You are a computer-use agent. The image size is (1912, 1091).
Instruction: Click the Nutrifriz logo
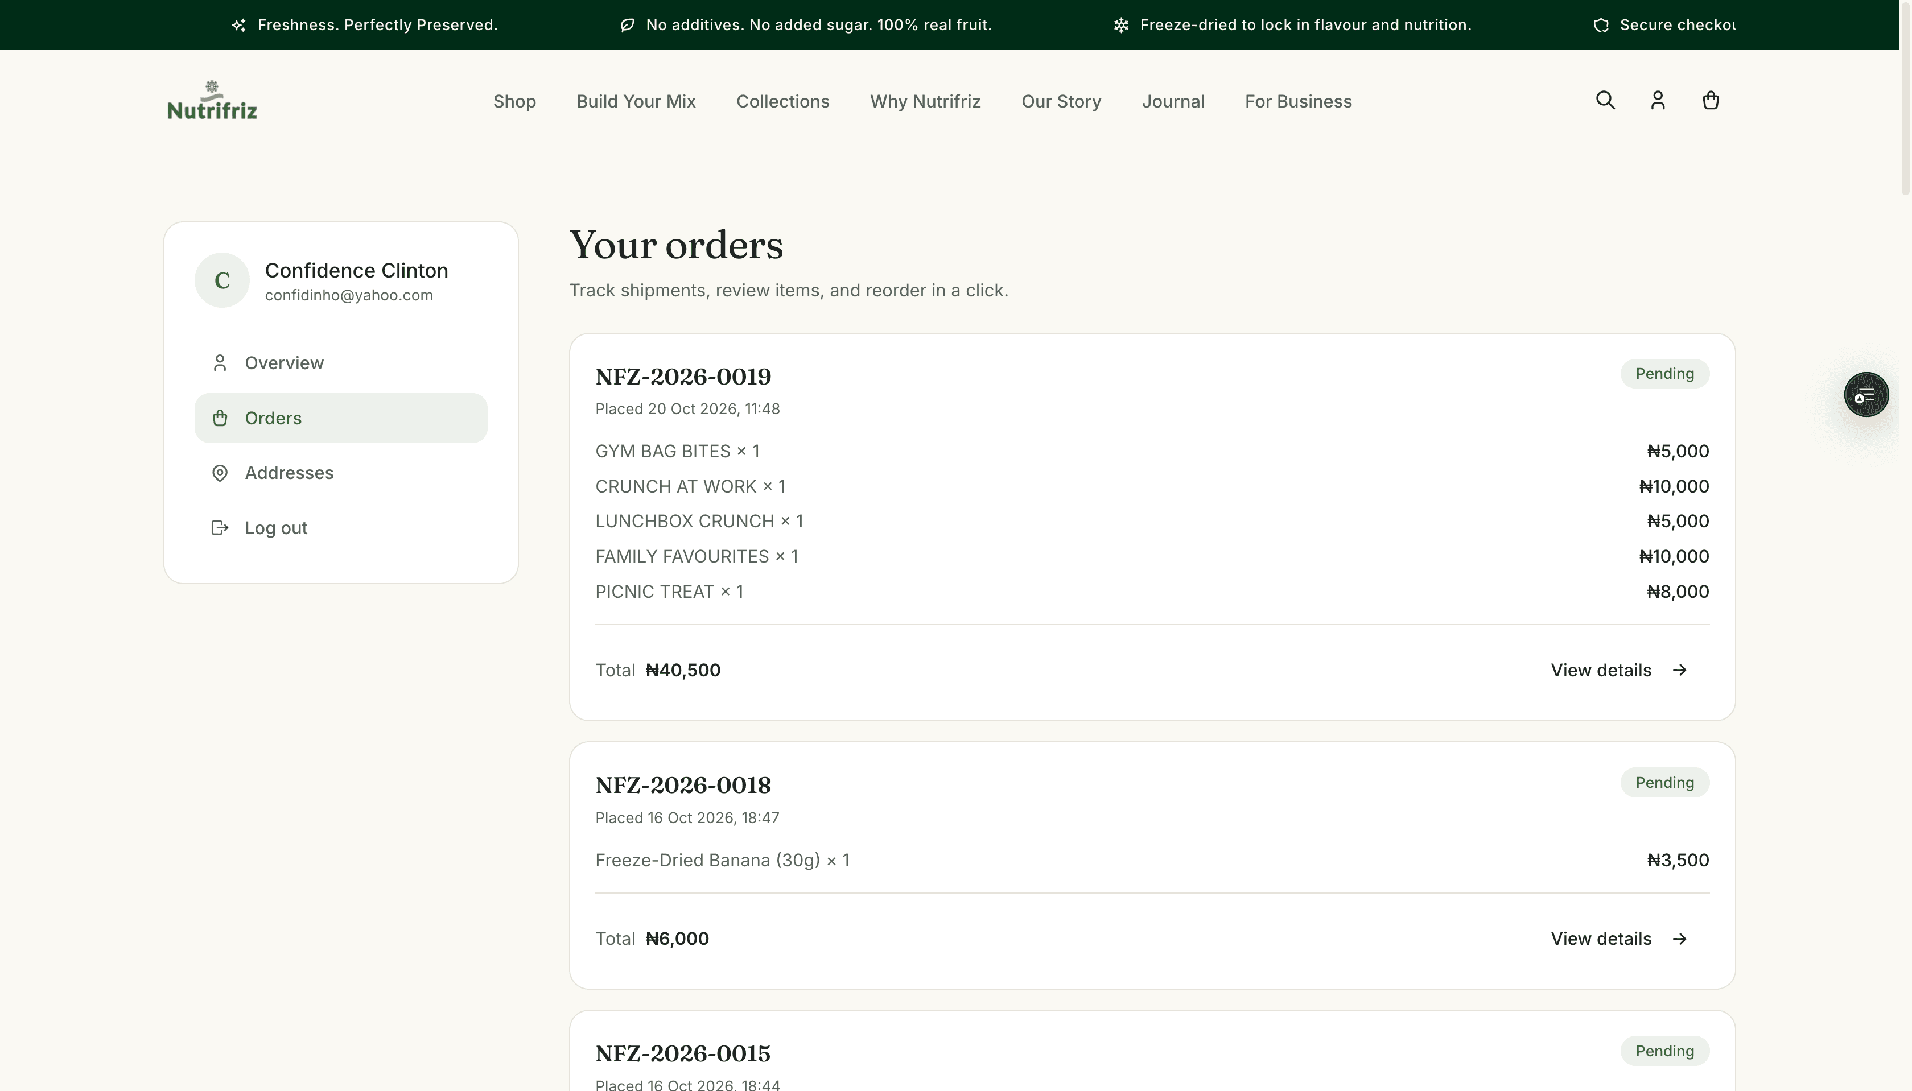pyautogui.click(x=212, y=101)
